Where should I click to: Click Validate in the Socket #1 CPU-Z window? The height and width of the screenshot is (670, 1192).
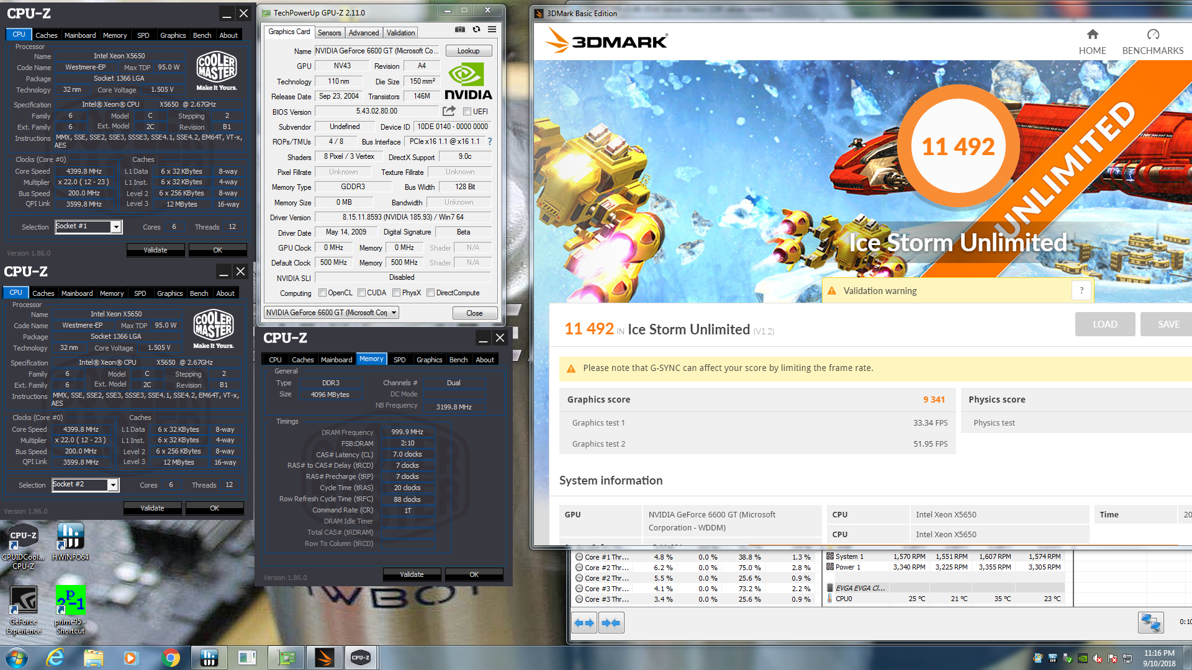156,250
